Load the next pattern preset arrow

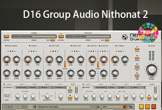(x=95, y=107)
